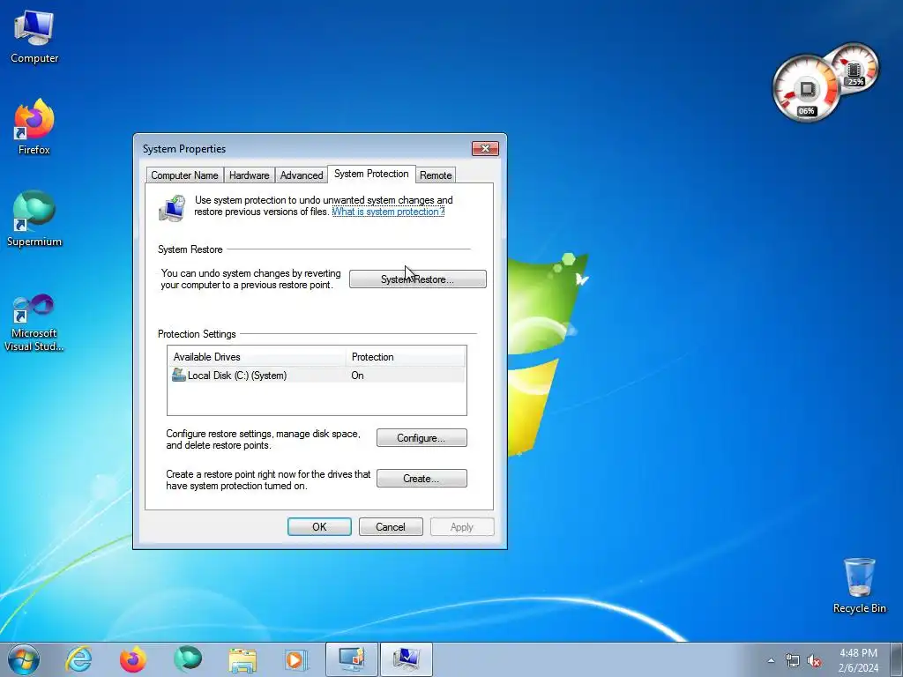903x677 pixels.
Task: Click the Show Desktop strip beside clock
Action: (x=897, y=659)
